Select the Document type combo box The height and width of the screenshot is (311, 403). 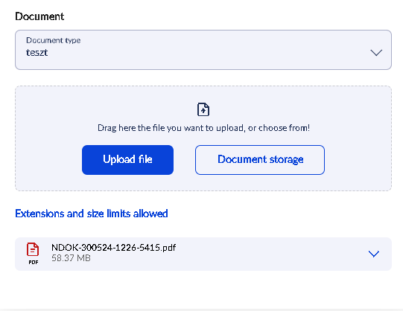coord(203,50)
